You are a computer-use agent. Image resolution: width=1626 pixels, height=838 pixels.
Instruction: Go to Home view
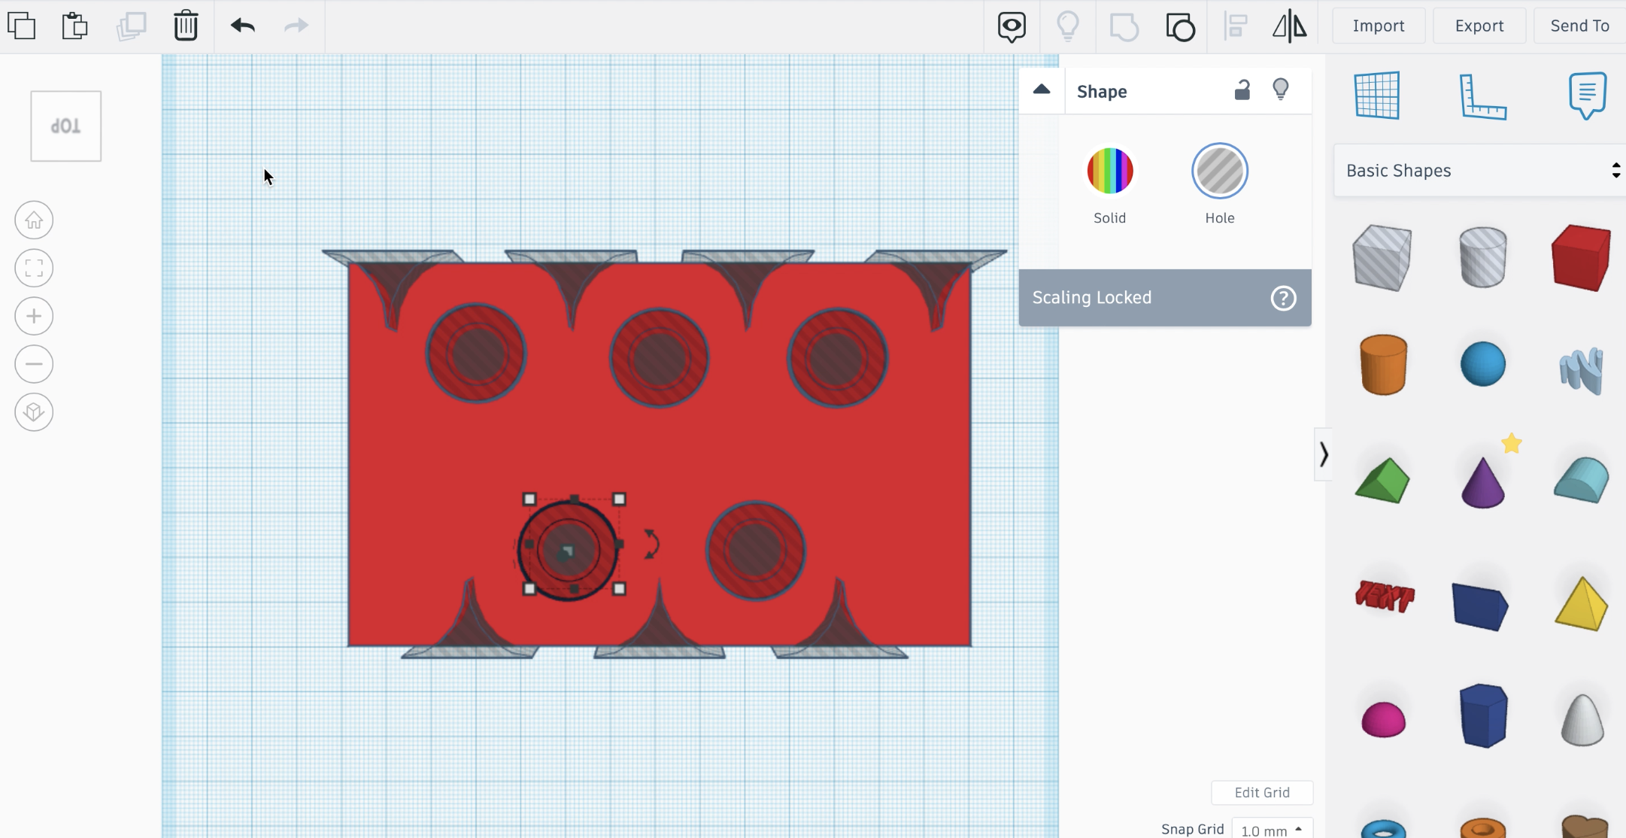pyautogui.click(x=34, y=220)
